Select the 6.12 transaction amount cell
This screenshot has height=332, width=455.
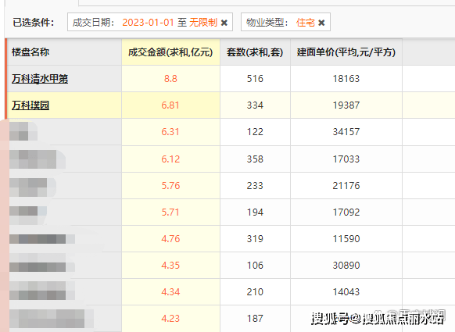click(170, 159)
